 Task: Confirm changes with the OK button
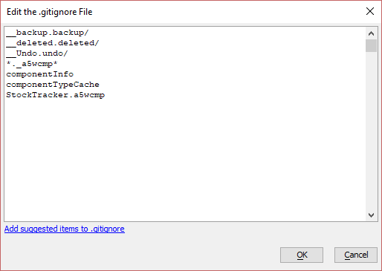tap(302, 255)
